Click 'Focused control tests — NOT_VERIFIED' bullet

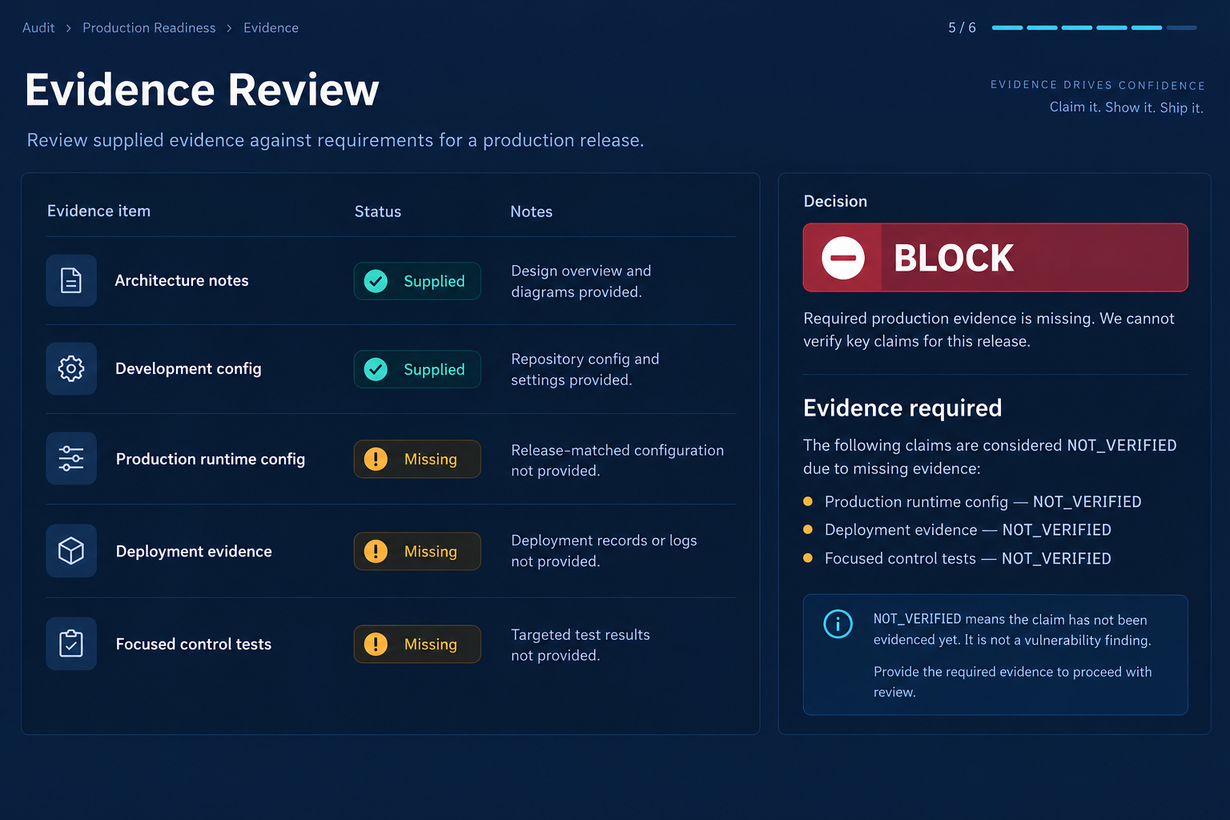click(967, 559)
